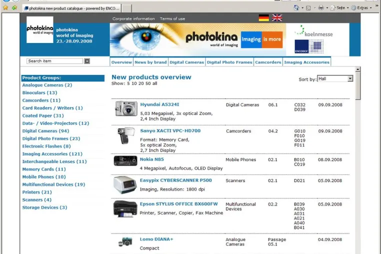The height and width of the screenshot is (254, 381).
Task: Open Camcorders (11) product group
Action: [x=41, y=100]
